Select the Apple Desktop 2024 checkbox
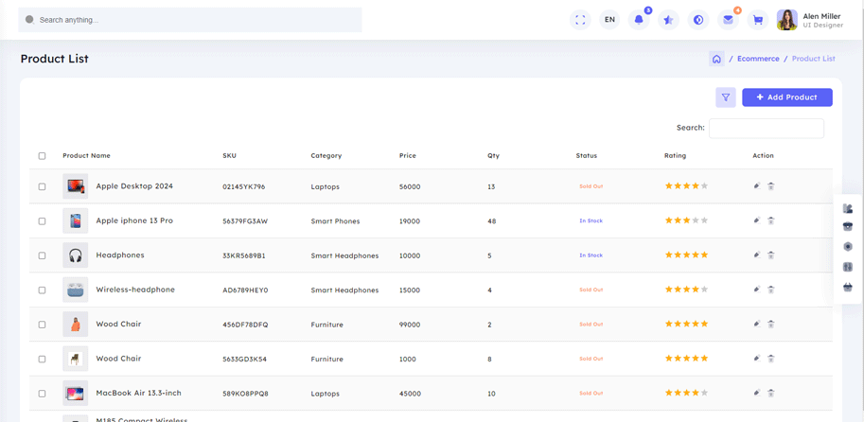Screen dimensions: 864x422 pos(42,186)
